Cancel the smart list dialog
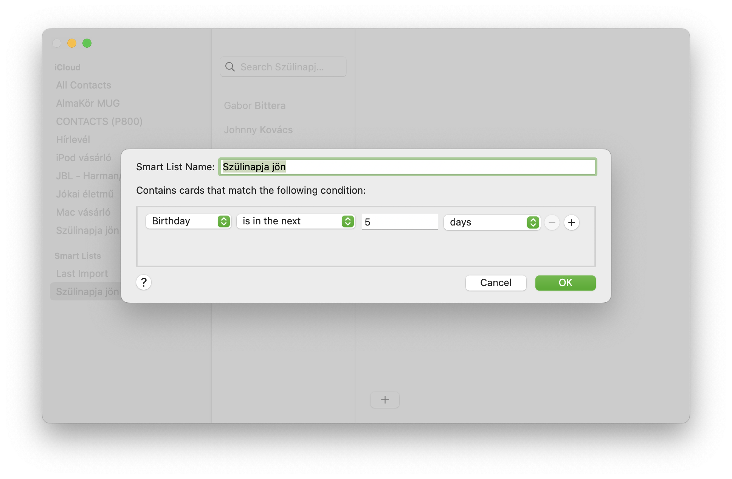 496,283
